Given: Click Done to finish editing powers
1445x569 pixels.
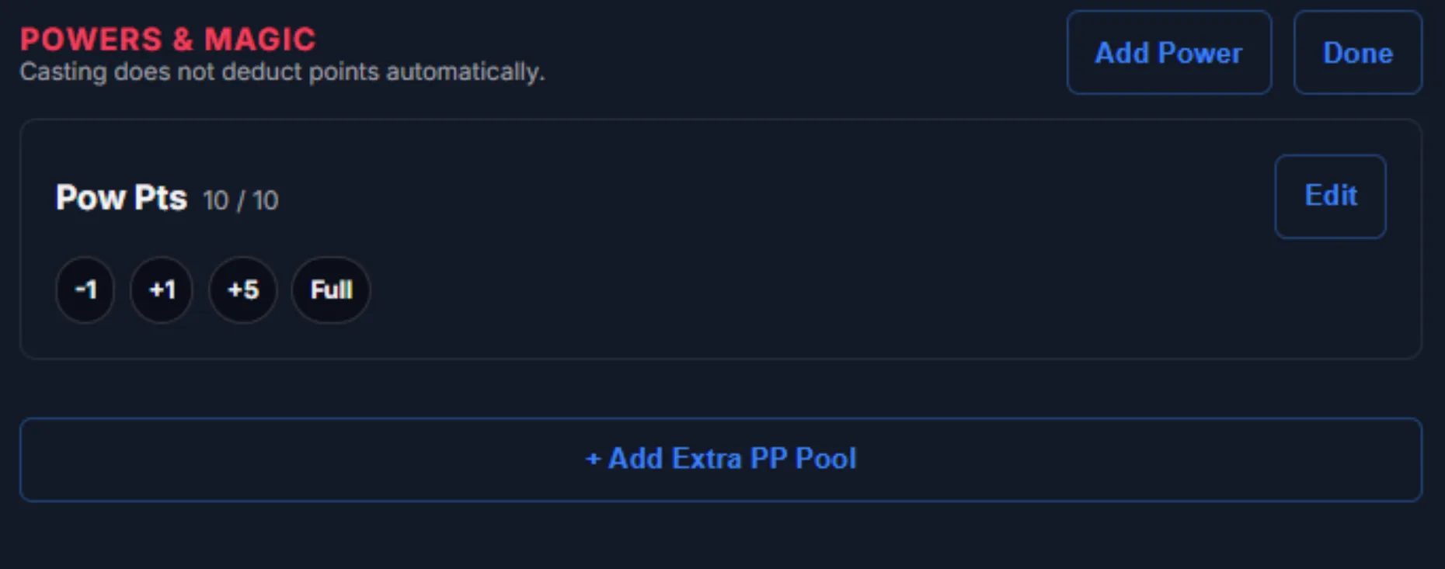Looking at the screenshot, I should pyautogui.click(x=1358, y=53).
